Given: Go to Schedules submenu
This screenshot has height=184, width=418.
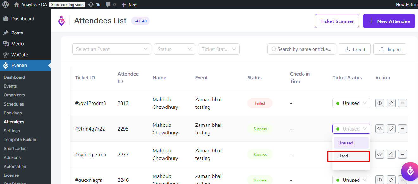Looking at the screenshot, I should click(x=14, y=104).
